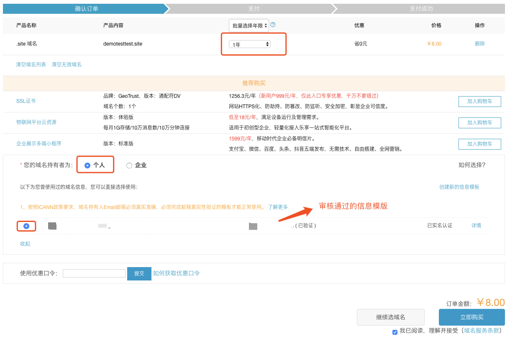The height and width of the screenshot is (344, 515).
Task: Open the 批量选择年限 dropdown
Action: (248, 25)
